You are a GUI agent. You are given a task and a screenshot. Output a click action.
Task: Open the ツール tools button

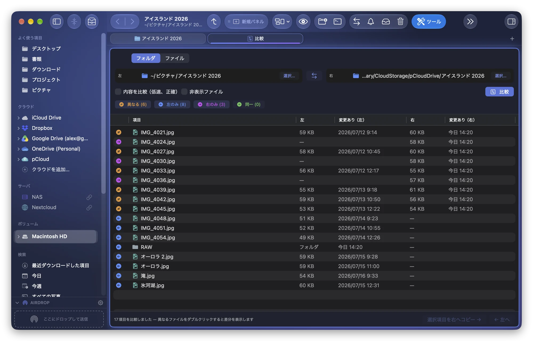429,22
